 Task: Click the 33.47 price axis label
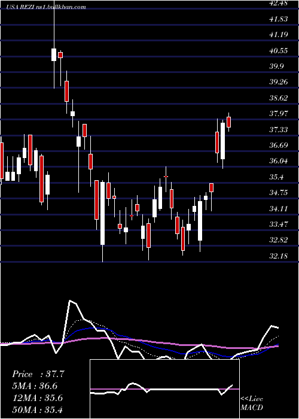tap(279, 224)
